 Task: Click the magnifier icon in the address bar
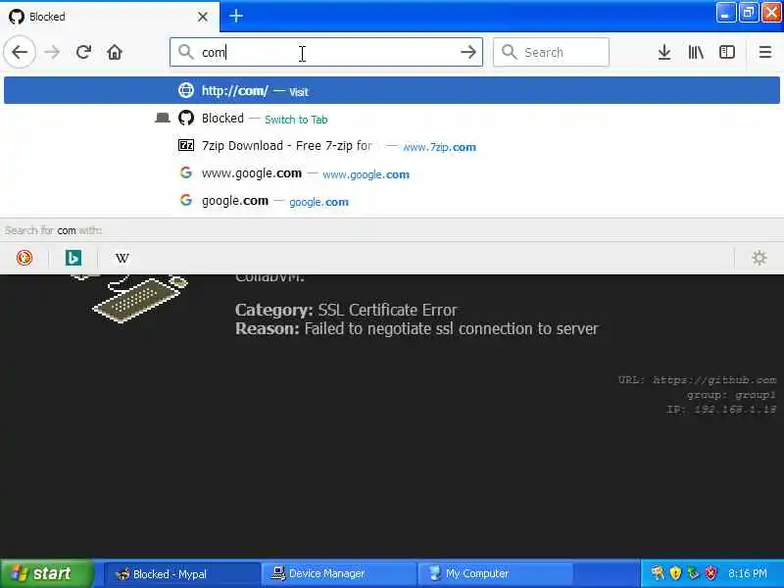pos(186,52)
